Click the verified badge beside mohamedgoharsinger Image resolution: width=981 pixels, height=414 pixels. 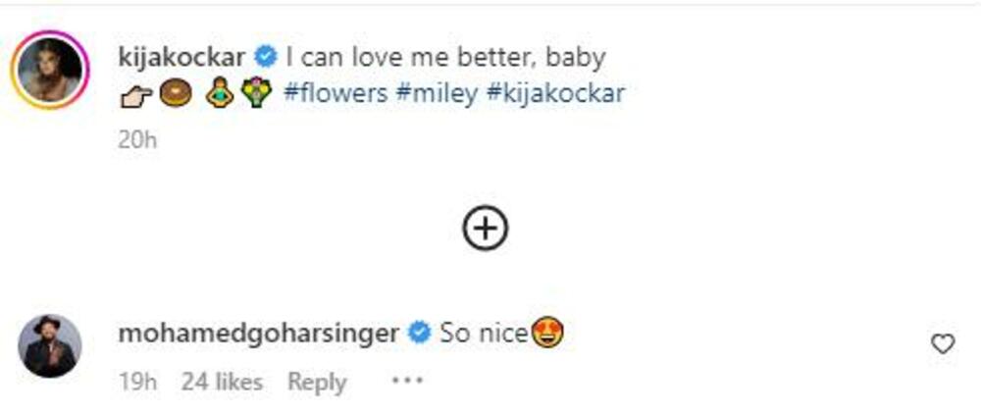point(419,334)
